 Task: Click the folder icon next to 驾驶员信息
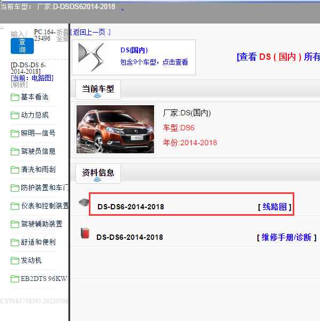(x=15, y=152)
